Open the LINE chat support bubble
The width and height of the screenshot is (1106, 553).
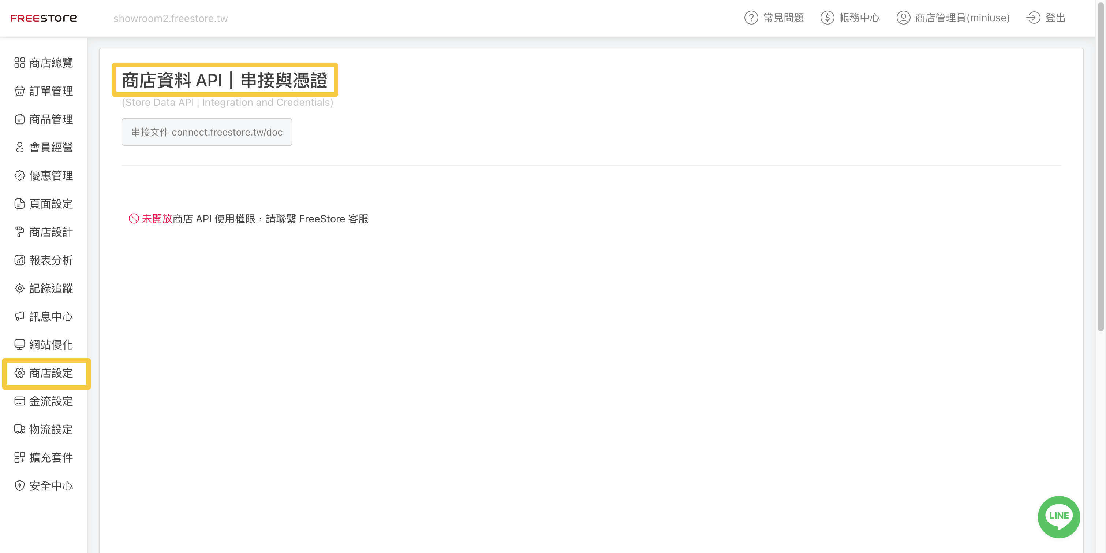(x=1059, y=516)
